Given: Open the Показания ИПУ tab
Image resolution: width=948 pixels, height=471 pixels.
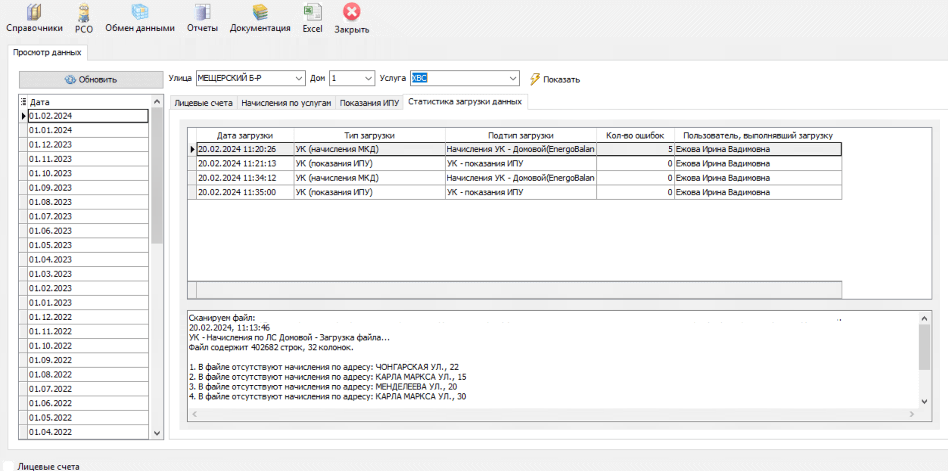Looking at the screenshot, I should pyautogui.click(x=369, y=103).
